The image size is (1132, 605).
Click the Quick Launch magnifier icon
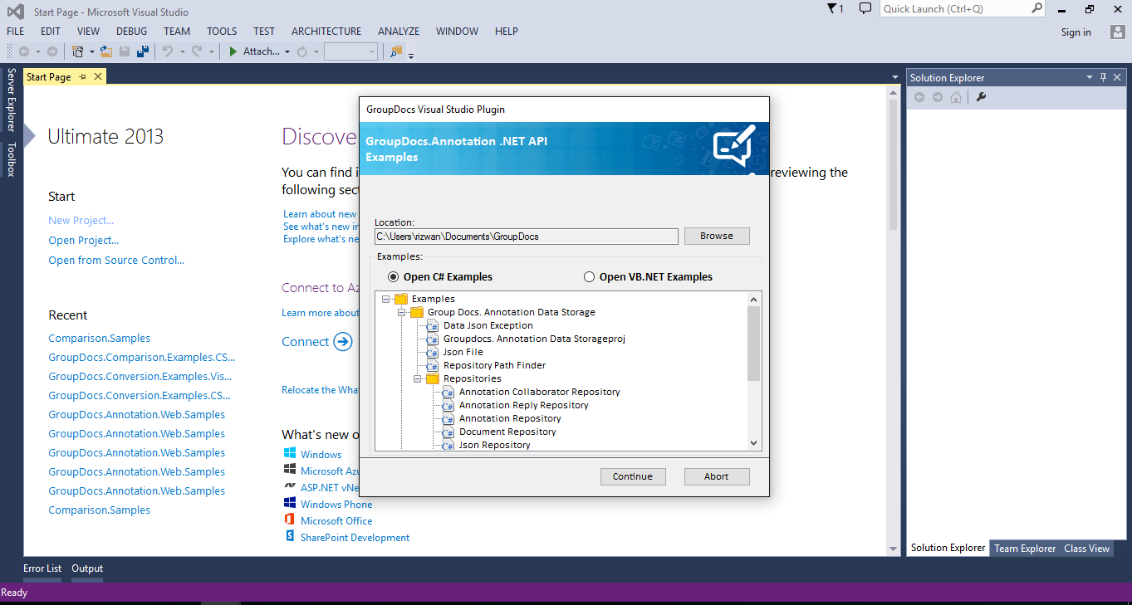click(1036, 8)
